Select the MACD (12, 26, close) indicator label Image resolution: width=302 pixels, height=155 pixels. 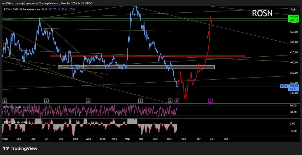pos(16,122)
